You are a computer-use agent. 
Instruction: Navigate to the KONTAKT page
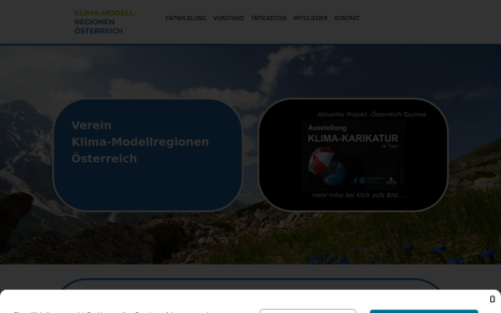coord(347,18)
